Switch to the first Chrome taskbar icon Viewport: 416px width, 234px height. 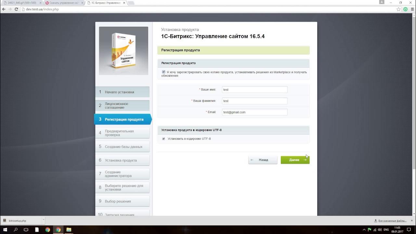47,229
